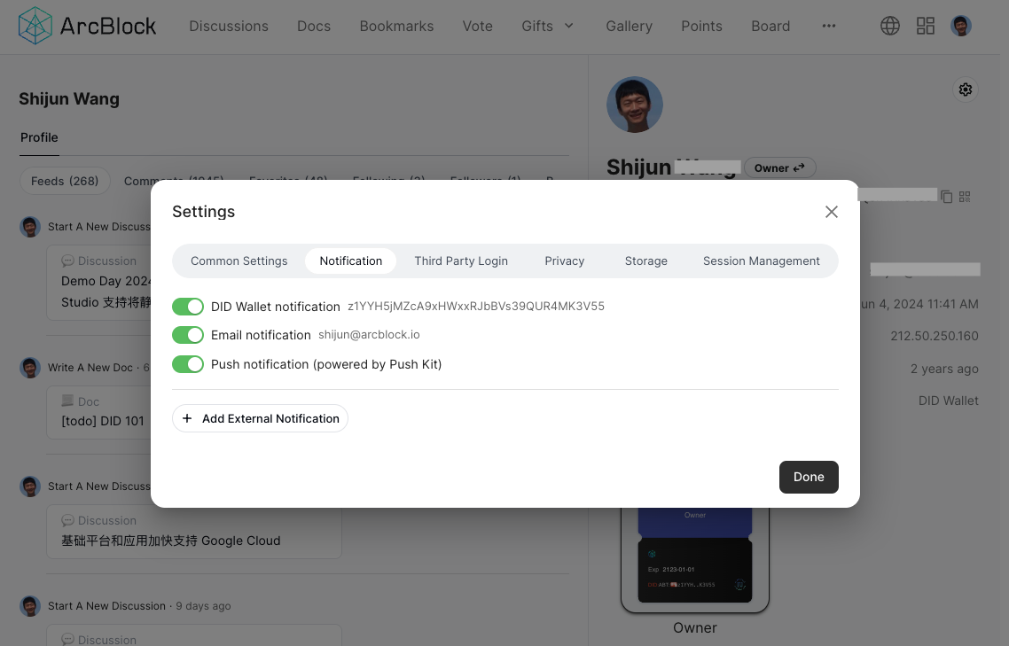The image size is (1009, 646).
Task: Show the DID QR code icon
Action: click(965, 197)
